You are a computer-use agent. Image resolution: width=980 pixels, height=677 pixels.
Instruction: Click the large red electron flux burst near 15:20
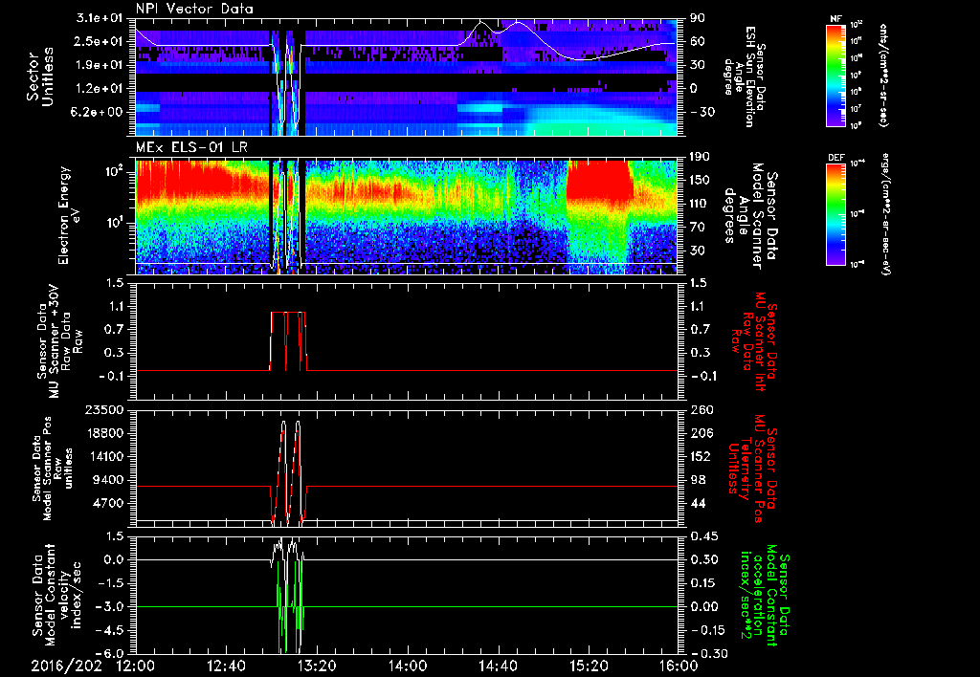(x=600, y=183)
